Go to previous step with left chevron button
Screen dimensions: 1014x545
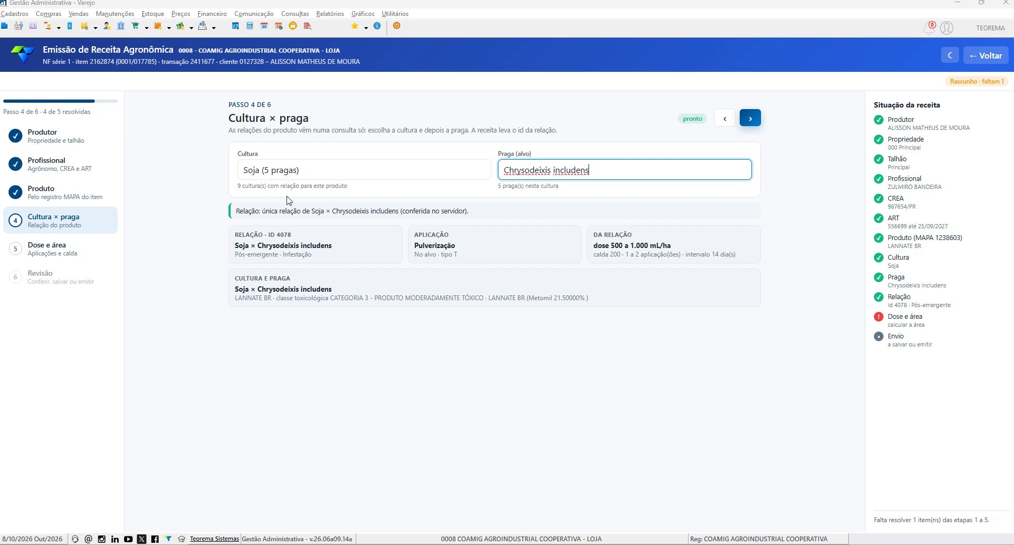click(725, 118)
